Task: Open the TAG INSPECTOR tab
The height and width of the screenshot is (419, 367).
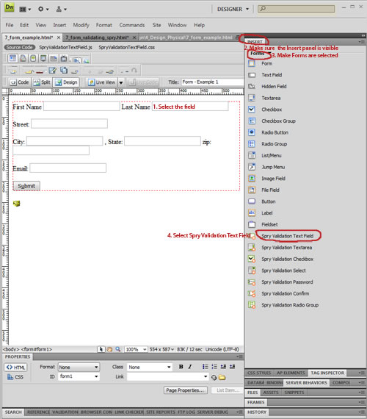Action: pos(327,373)
